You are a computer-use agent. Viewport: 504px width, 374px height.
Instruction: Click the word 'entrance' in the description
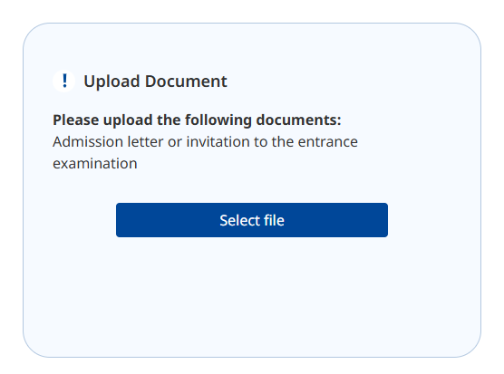click(327, 142)
